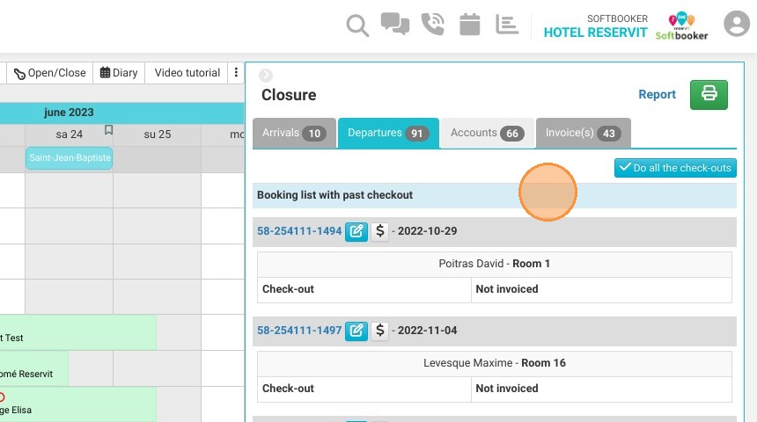This screenshot has height=422, width=757.
Task: Click Check-out cell for Poitras David
Action: click(x=364, y=289)
